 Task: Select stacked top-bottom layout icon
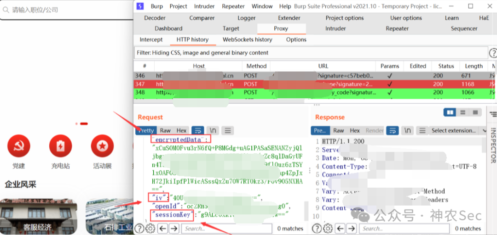(462, 112)
